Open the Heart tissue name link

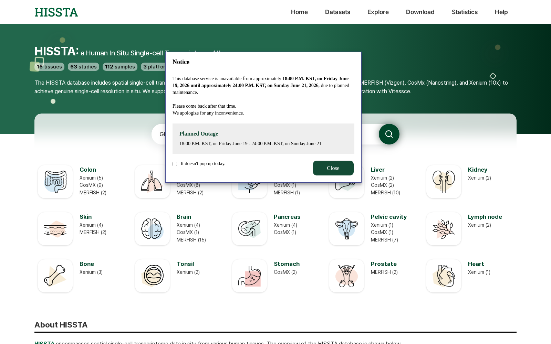pyautogui.click(x=476, y=264)
